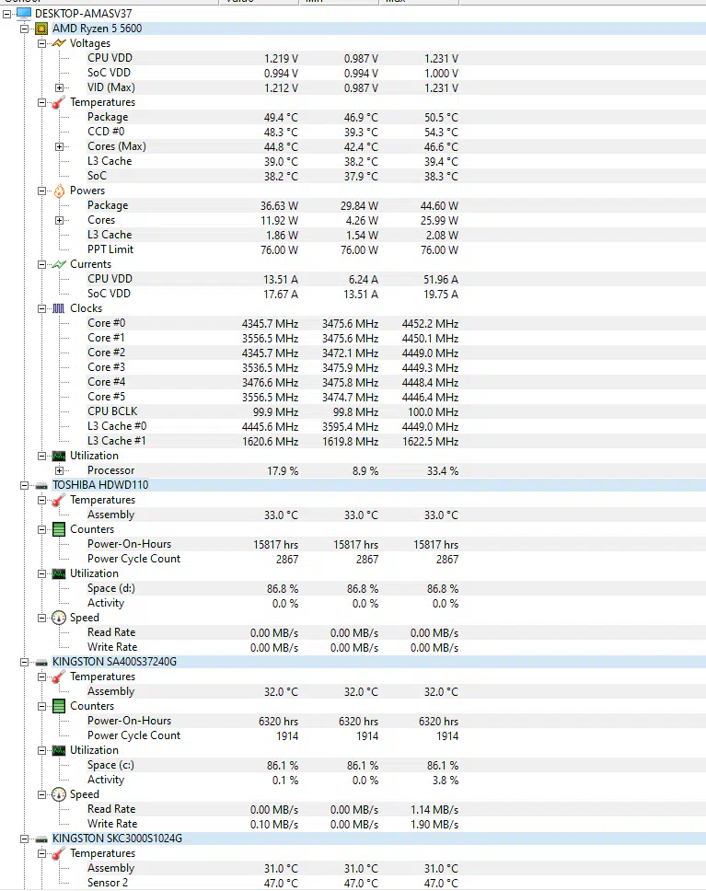Expand the Cores power entry

59,221
